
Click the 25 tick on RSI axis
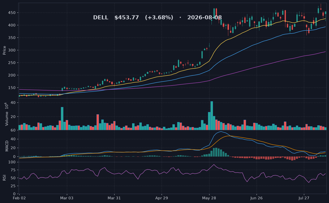coord(13,186)
